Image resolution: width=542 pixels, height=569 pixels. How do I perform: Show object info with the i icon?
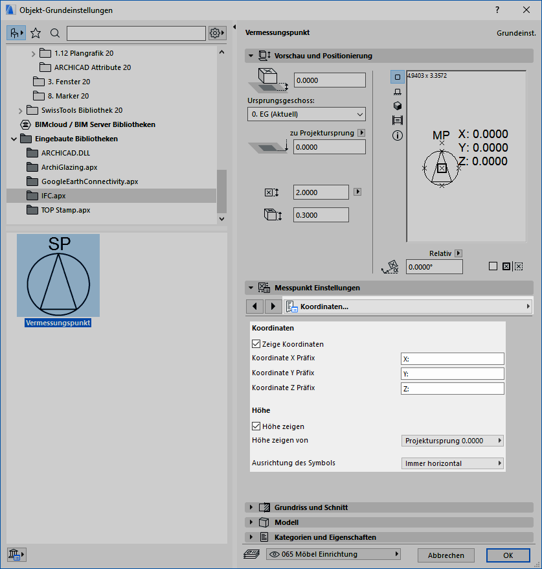pos(398,135)
